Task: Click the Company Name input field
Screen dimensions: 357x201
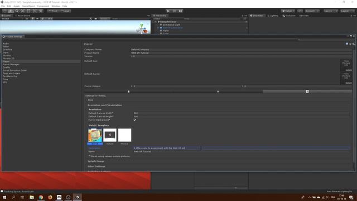Action: point(242,50)
